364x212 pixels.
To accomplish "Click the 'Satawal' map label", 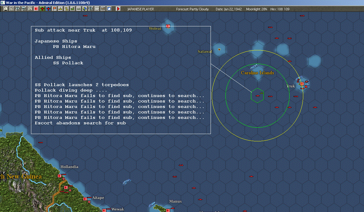I will click(x=205, y=52).
